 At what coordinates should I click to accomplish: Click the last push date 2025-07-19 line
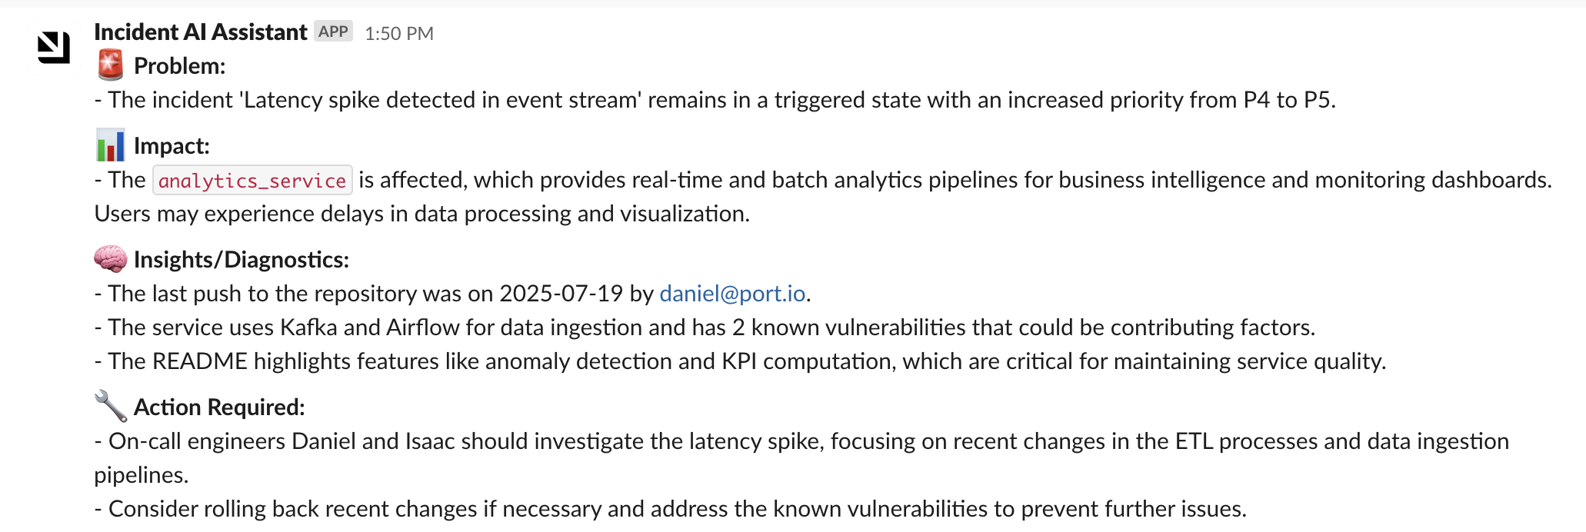point(453,294)
